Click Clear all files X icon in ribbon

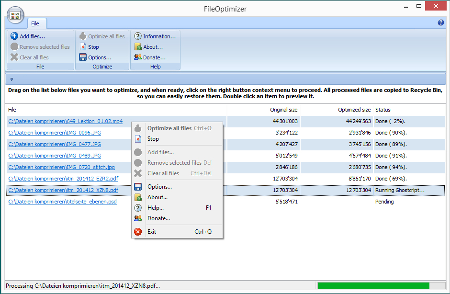[x=14, y=57]
